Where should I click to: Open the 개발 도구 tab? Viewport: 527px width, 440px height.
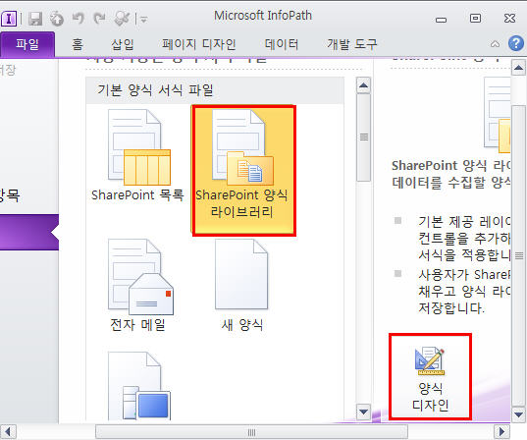tap(352, 44)
